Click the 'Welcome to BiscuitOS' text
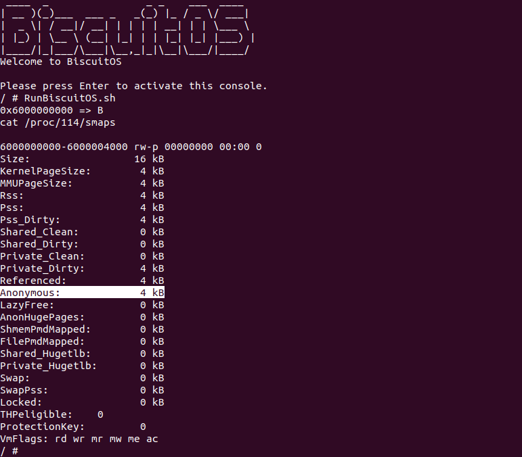Image resolution: width=522 pixels, height=457 pixels. [x=60, y=62]
